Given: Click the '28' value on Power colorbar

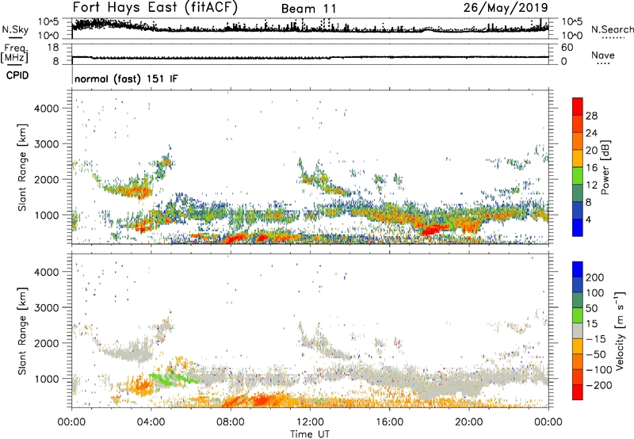Looking at the screenshot, I should (x=591, y=116).
